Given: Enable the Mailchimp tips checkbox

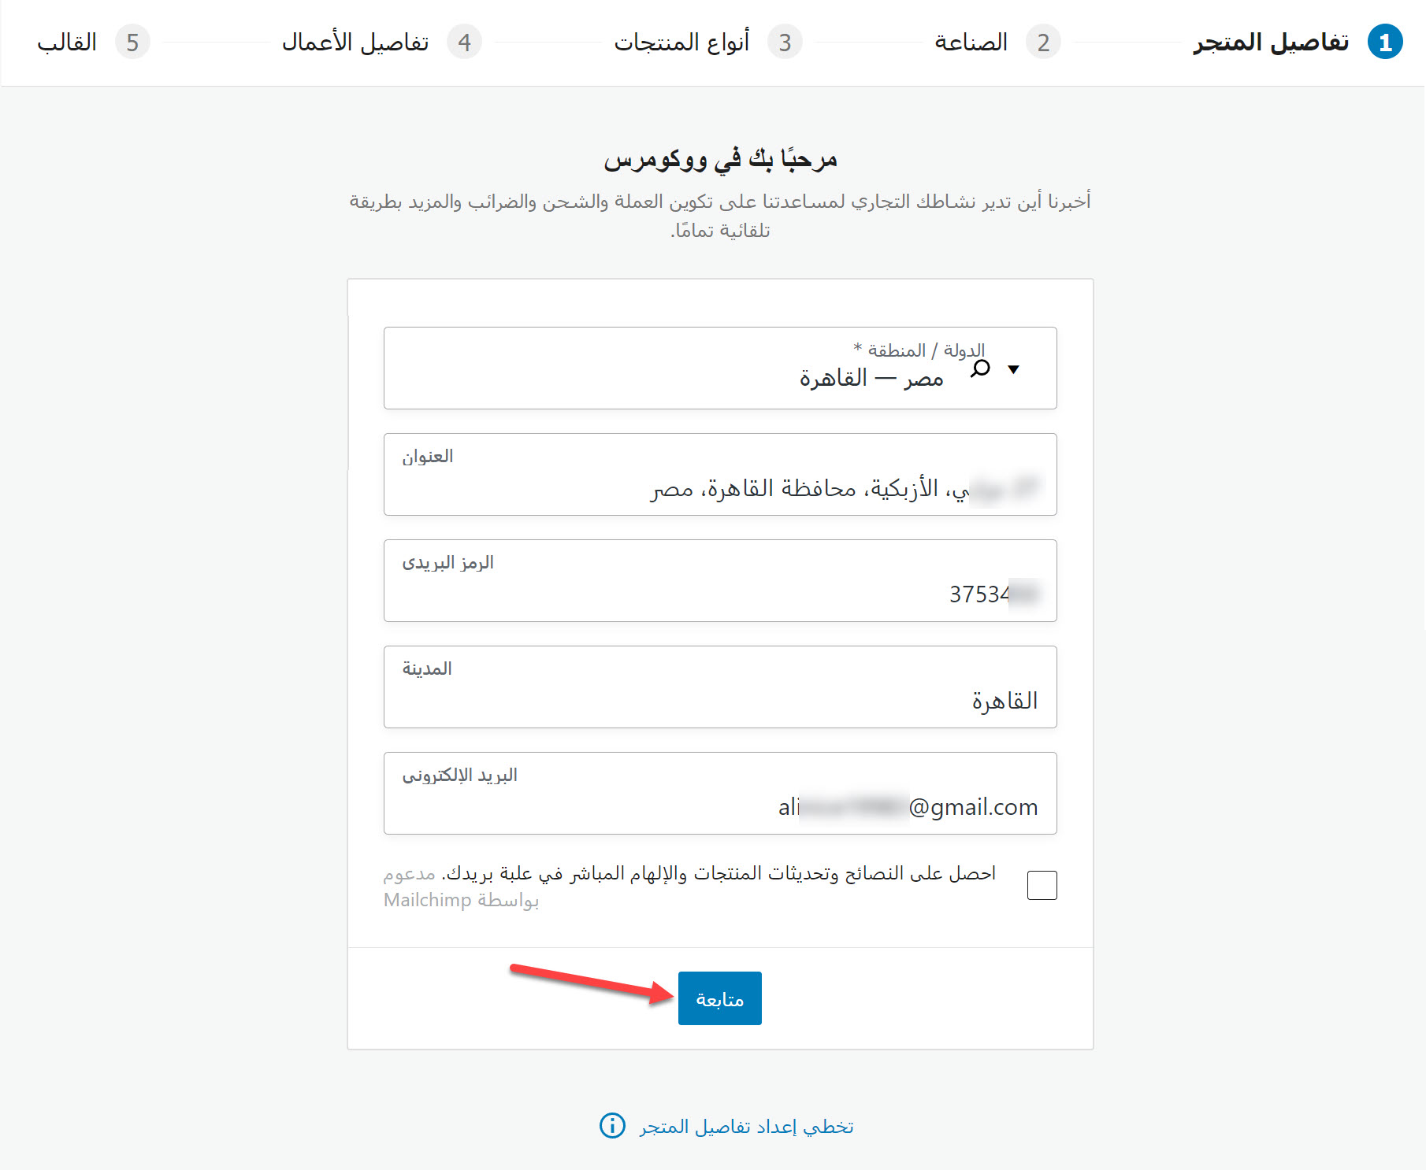Looking at the screenshot, I should (1042, 885).
